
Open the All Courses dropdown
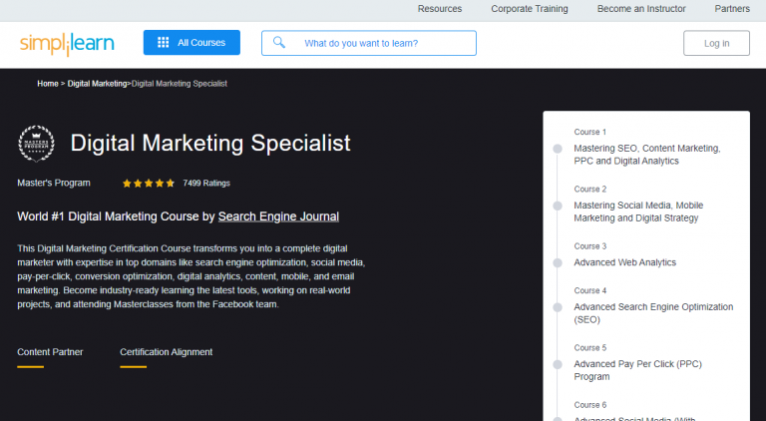coord(191,43)
